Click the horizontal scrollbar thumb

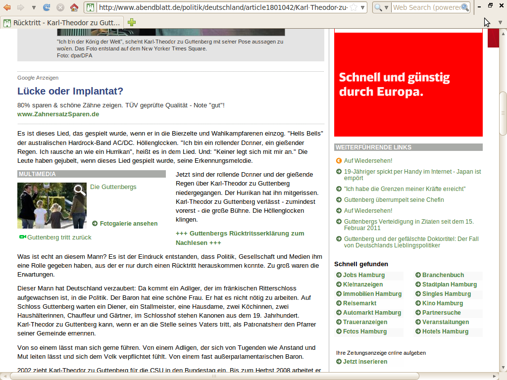pos(214,376)
